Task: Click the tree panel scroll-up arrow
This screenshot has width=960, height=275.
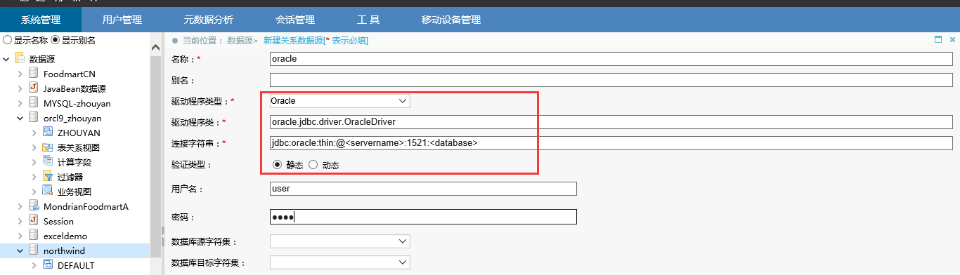Action: 155,47
